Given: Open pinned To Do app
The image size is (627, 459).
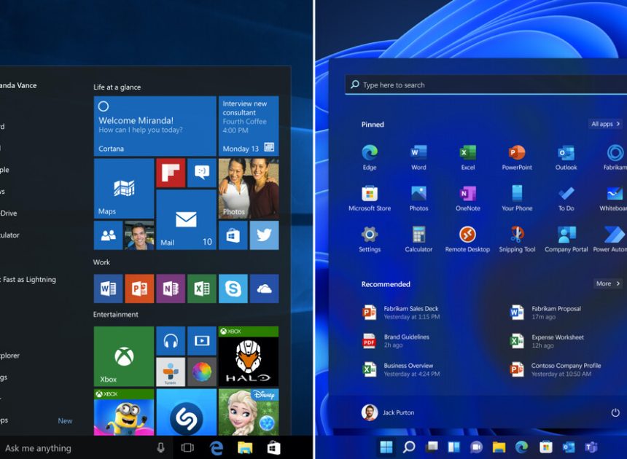Looking at the screenshot, I should click(x=566, y=198).
